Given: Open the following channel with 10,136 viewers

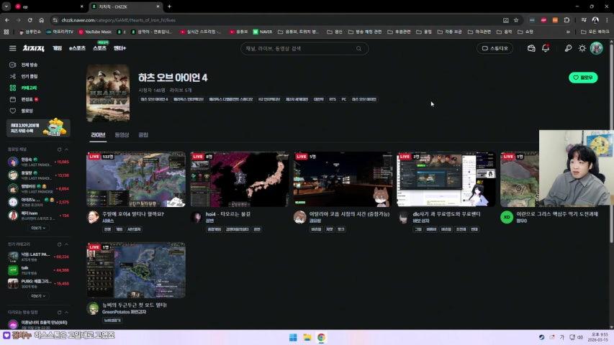Looking at the screenshot, I should [x=38, y=175].
